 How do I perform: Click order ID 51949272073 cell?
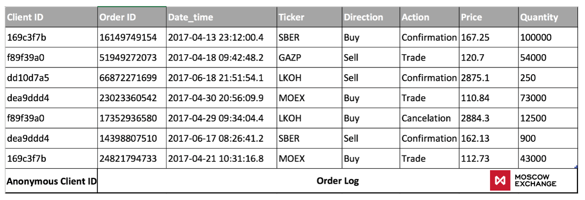click(x=132, y=58)
